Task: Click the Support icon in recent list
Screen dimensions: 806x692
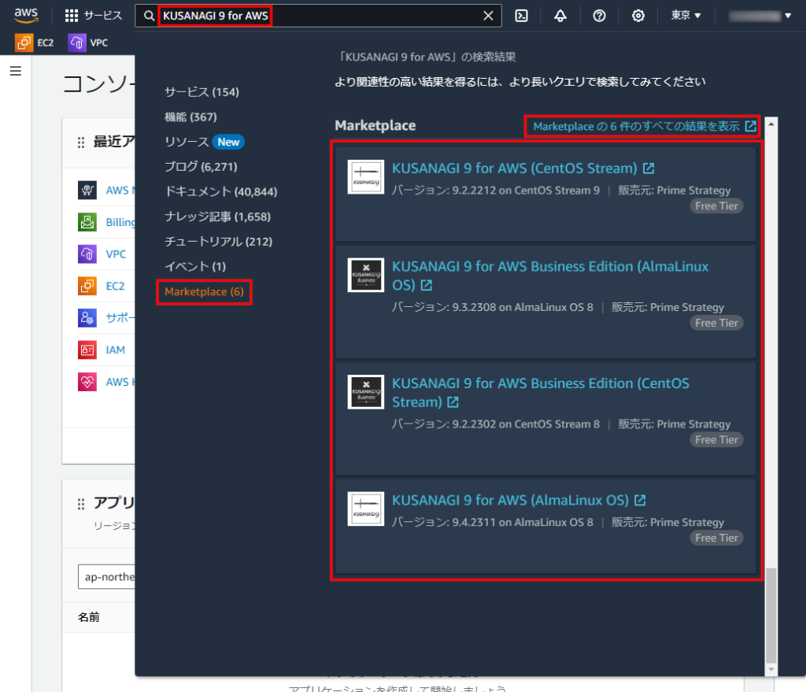Action: click(x=87, y=318)
